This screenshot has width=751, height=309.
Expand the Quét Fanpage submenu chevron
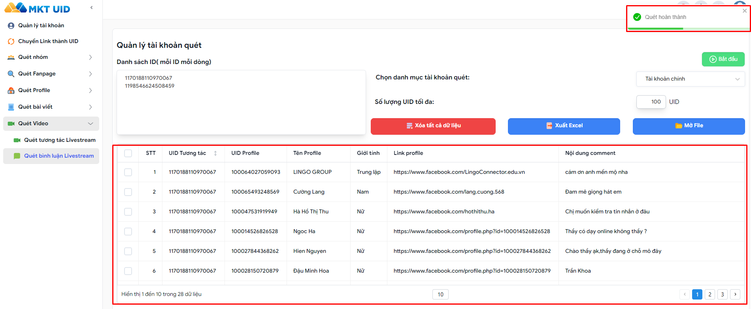(91, 74)
